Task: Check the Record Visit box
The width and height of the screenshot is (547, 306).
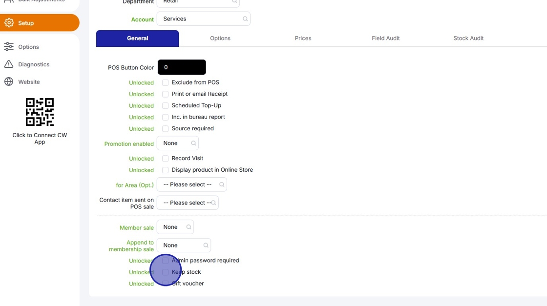Action: click(166, 159)
